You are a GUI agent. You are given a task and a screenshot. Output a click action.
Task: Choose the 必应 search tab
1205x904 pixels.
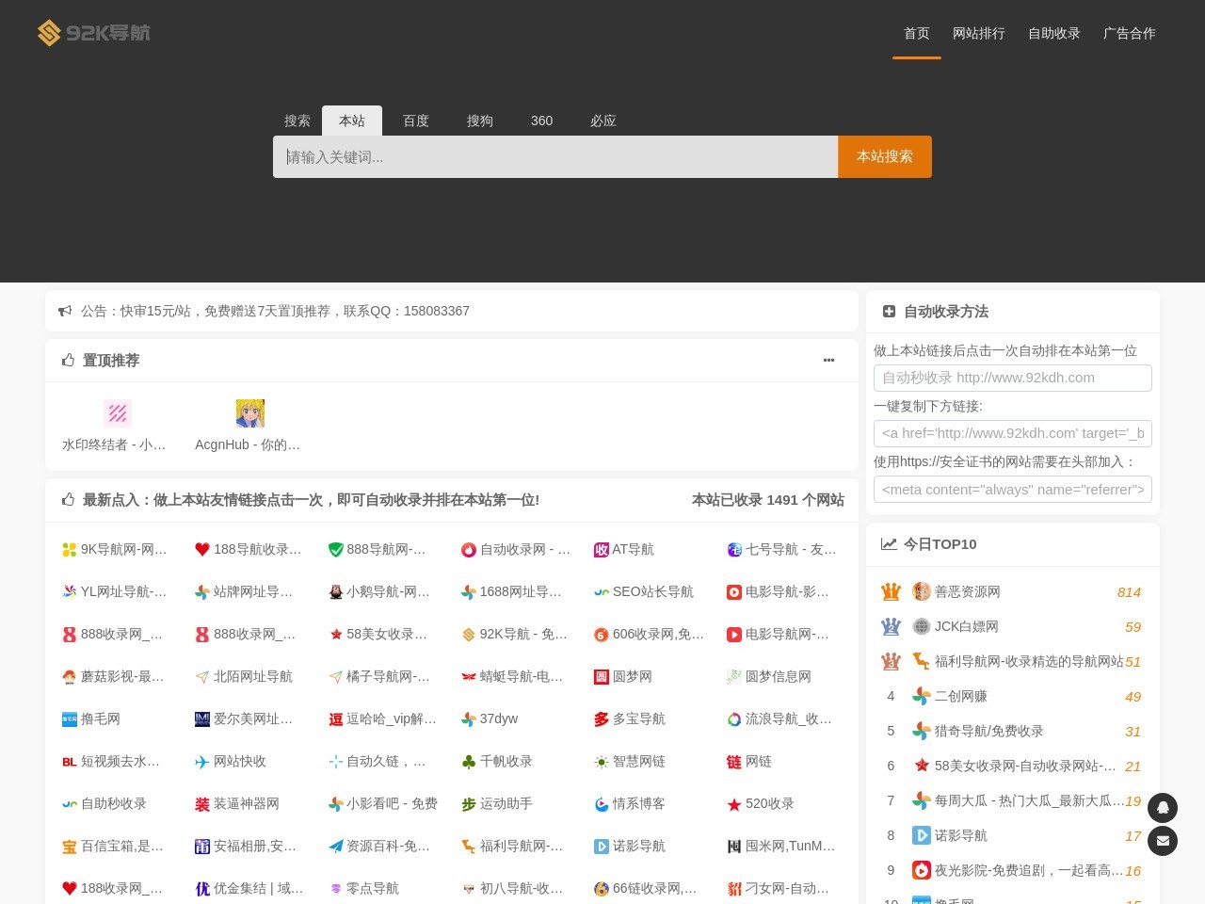[603, 121]
